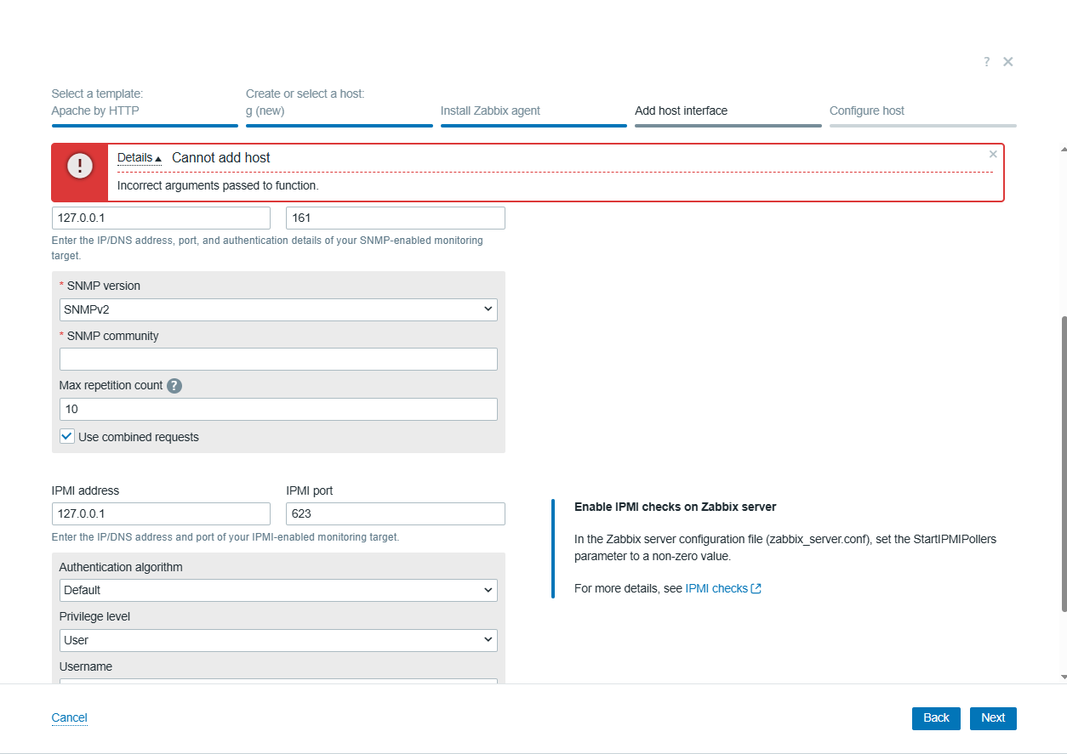Click the vertical scrollbar thumb
This screenshot has width=1067, height=754.
click(1064, 463)
